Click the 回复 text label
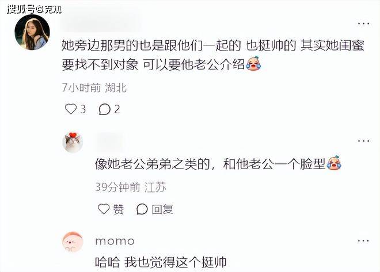 [162, 209]
